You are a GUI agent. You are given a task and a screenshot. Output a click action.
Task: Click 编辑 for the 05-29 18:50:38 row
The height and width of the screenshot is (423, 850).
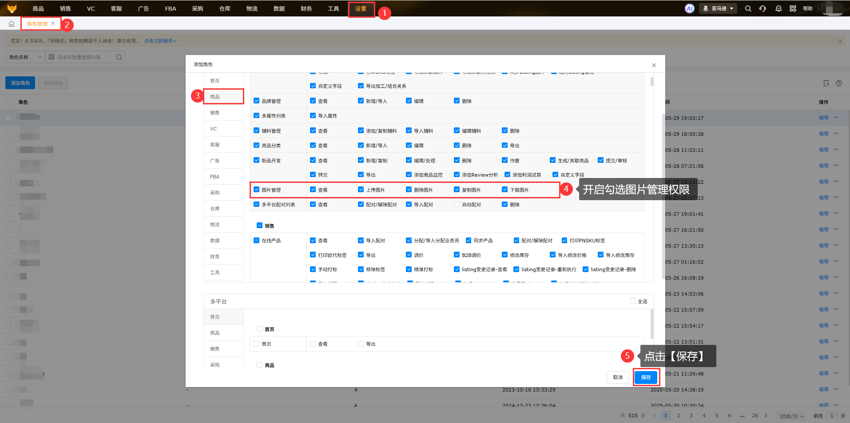tap(823, 134)
